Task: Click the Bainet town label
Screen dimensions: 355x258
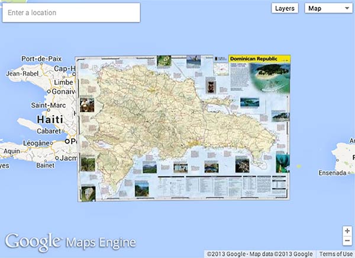Action: click(46, 165)
